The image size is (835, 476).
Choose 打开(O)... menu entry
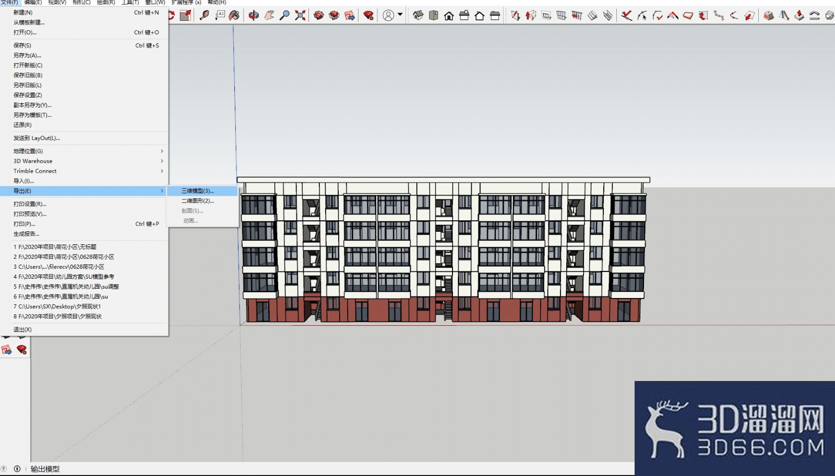point(84,32)
